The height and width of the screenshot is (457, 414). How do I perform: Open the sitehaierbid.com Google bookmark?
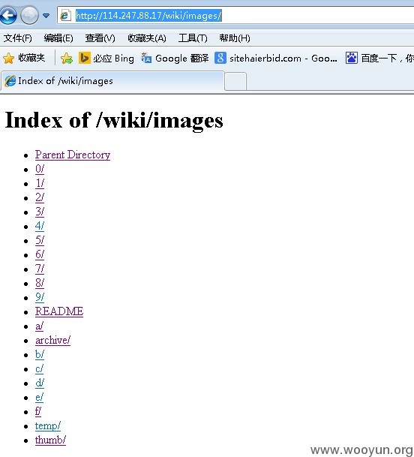[x=276, y=58]
